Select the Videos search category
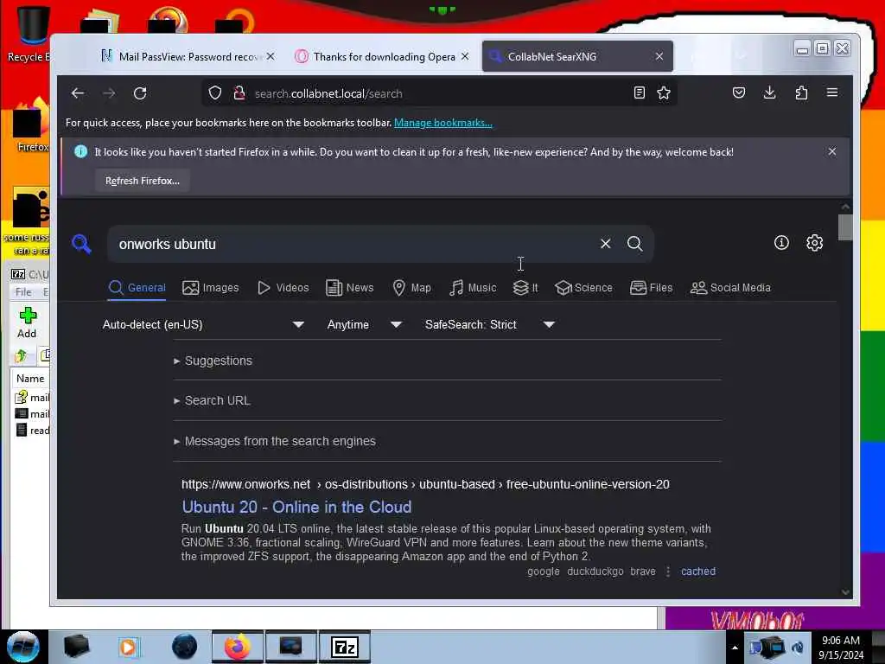This screenshot has height=664, width=885. (x=283, y=287)
